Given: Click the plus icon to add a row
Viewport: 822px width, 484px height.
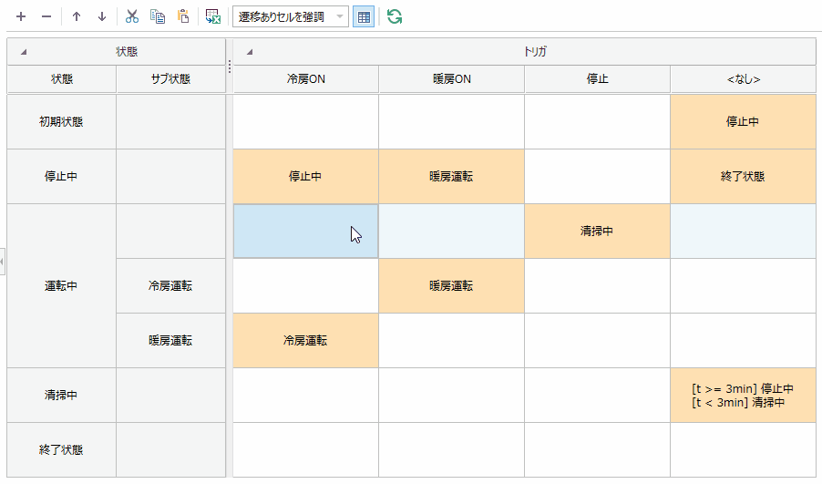Looking at the screenshot, I should coord(21,16).
